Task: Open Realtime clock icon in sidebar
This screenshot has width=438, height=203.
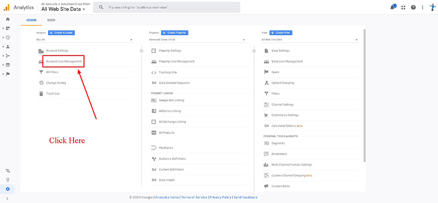Action: (x=8, y=37)
